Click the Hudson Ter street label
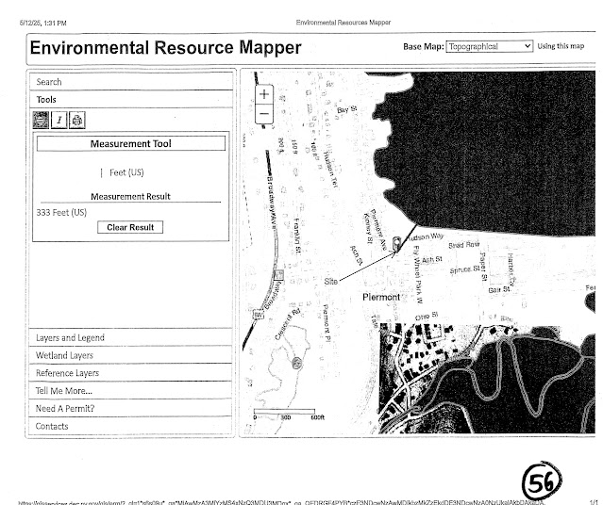 tap(330, 169)
